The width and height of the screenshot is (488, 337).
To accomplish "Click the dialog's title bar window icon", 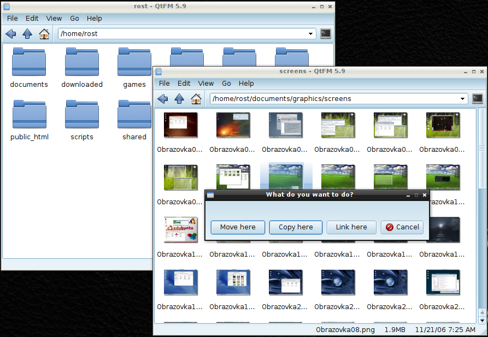I will (x=210, y=195).
